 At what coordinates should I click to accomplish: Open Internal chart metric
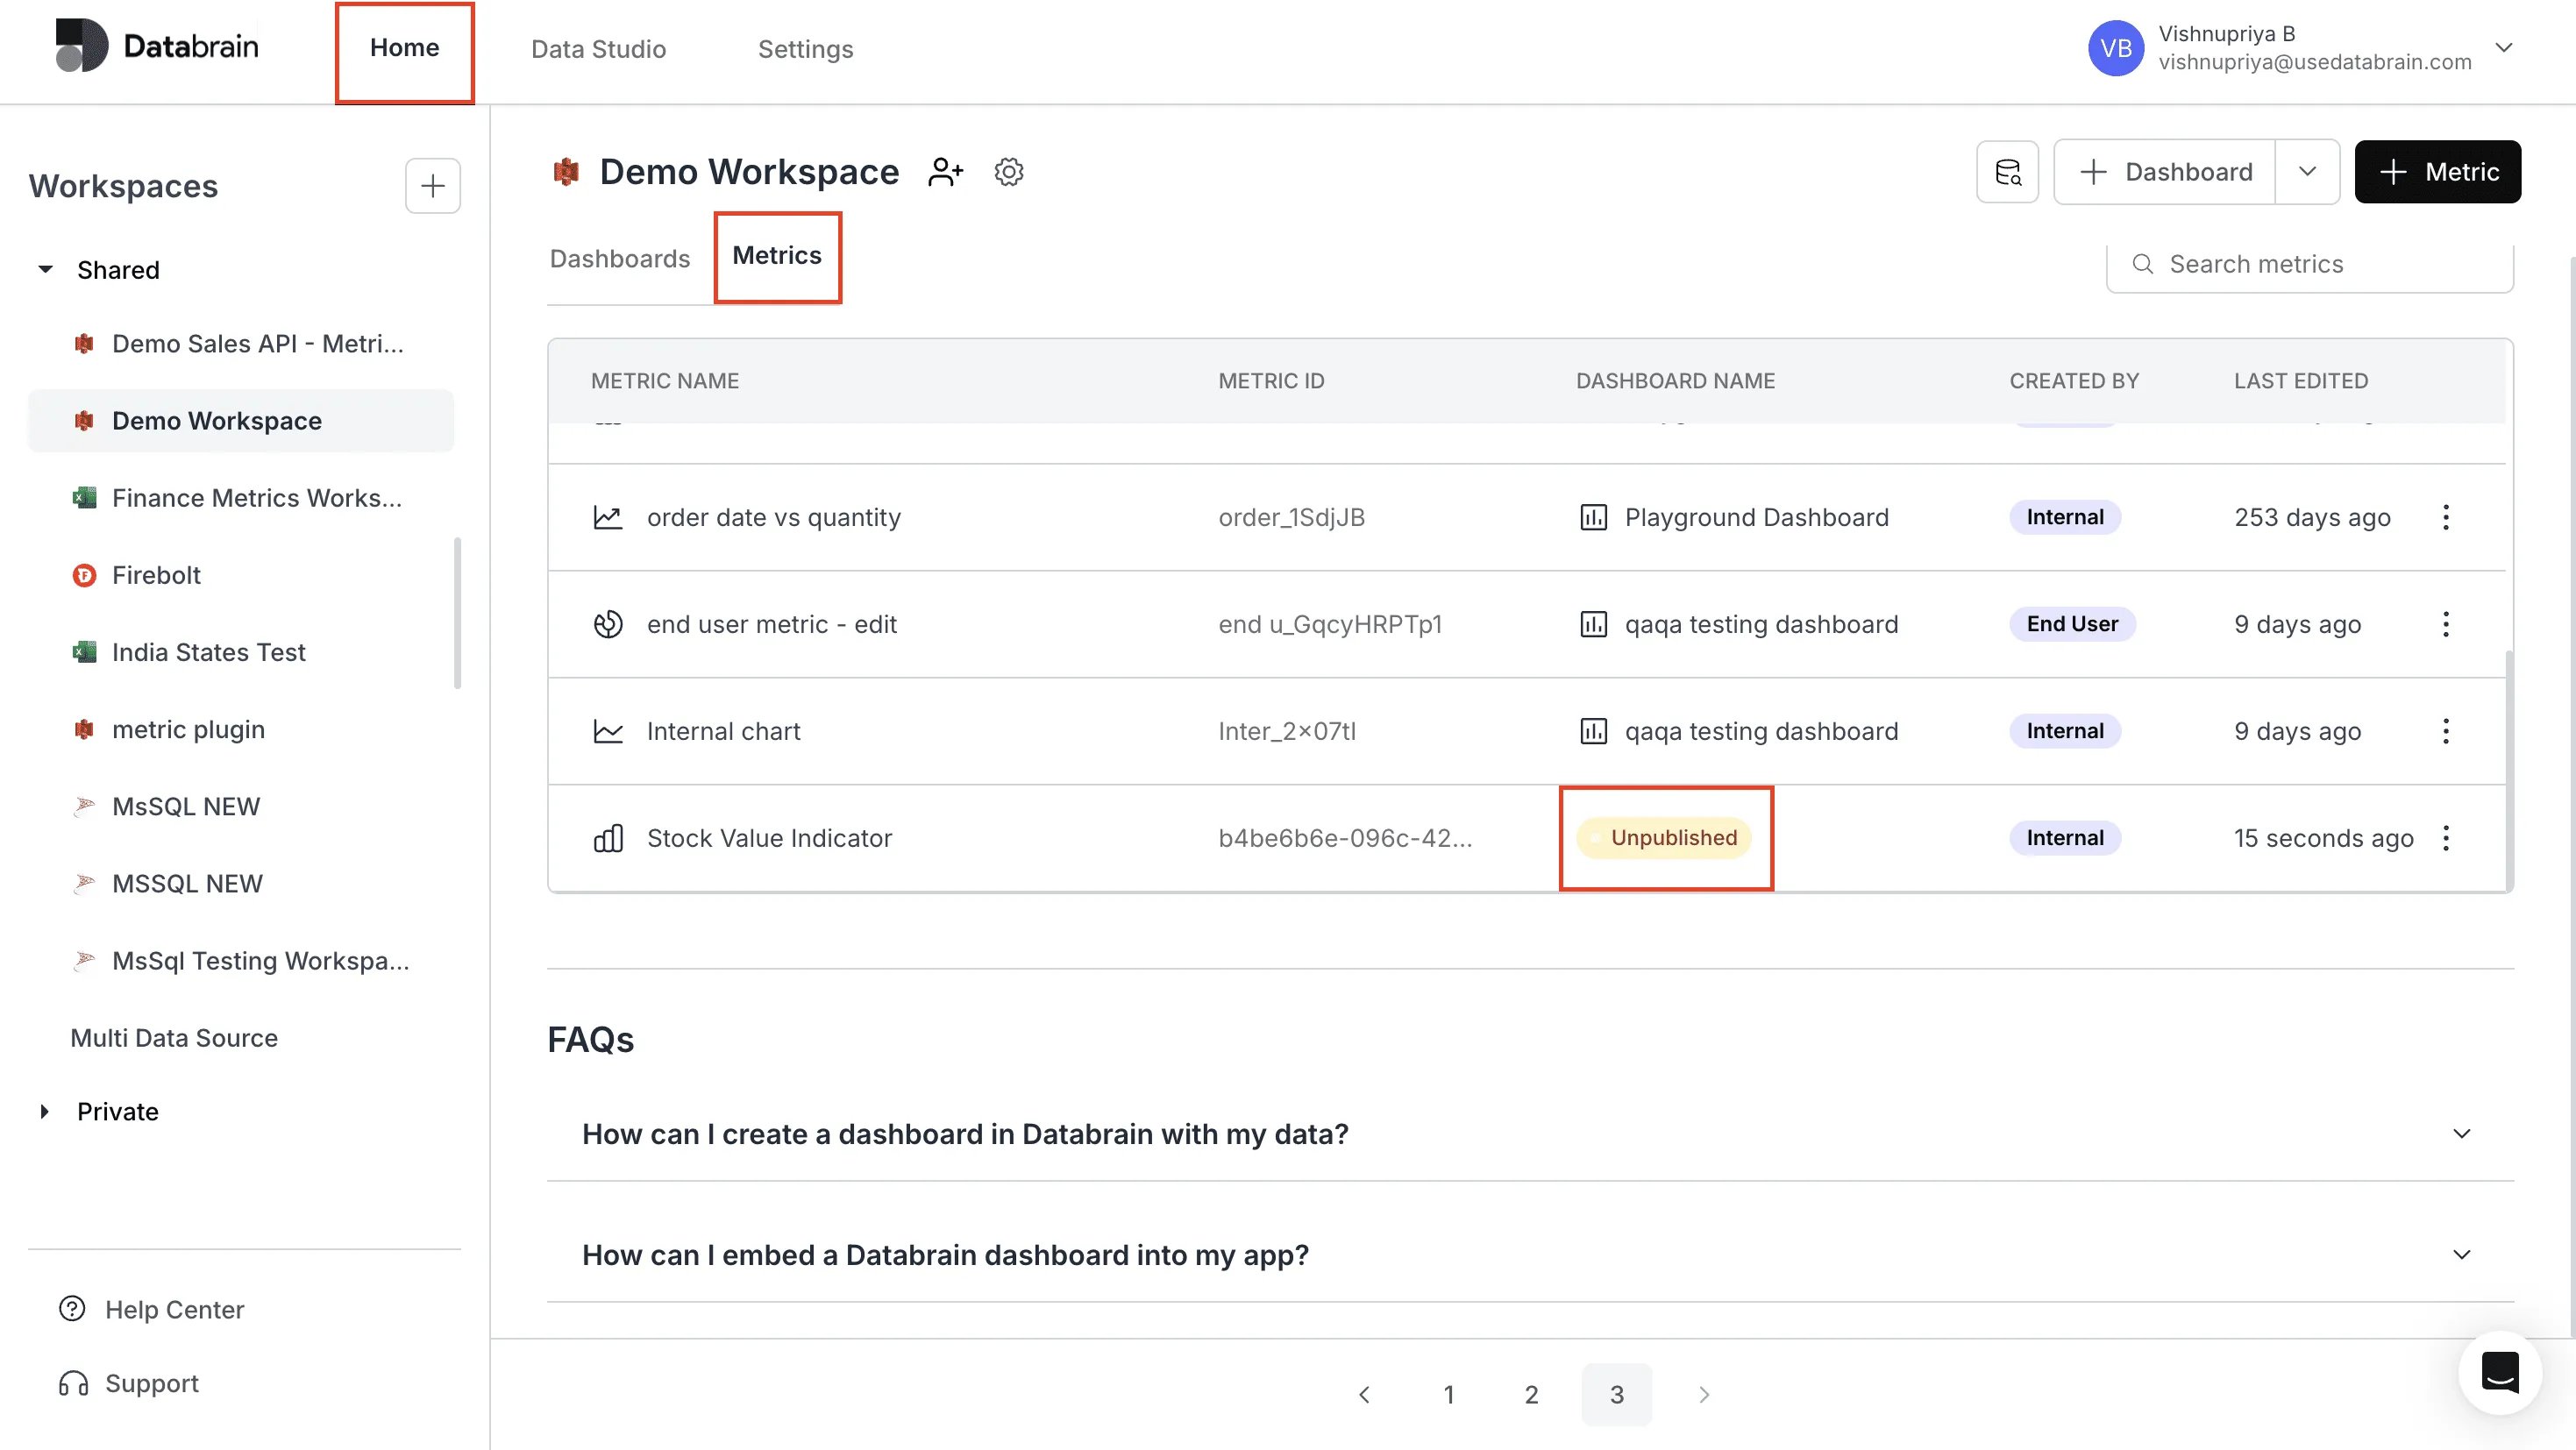(723, 732)
